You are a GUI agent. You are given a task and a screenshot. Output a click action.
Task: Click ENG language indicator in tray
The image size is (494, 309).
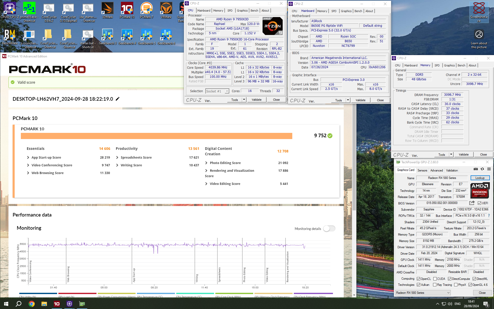457,304
